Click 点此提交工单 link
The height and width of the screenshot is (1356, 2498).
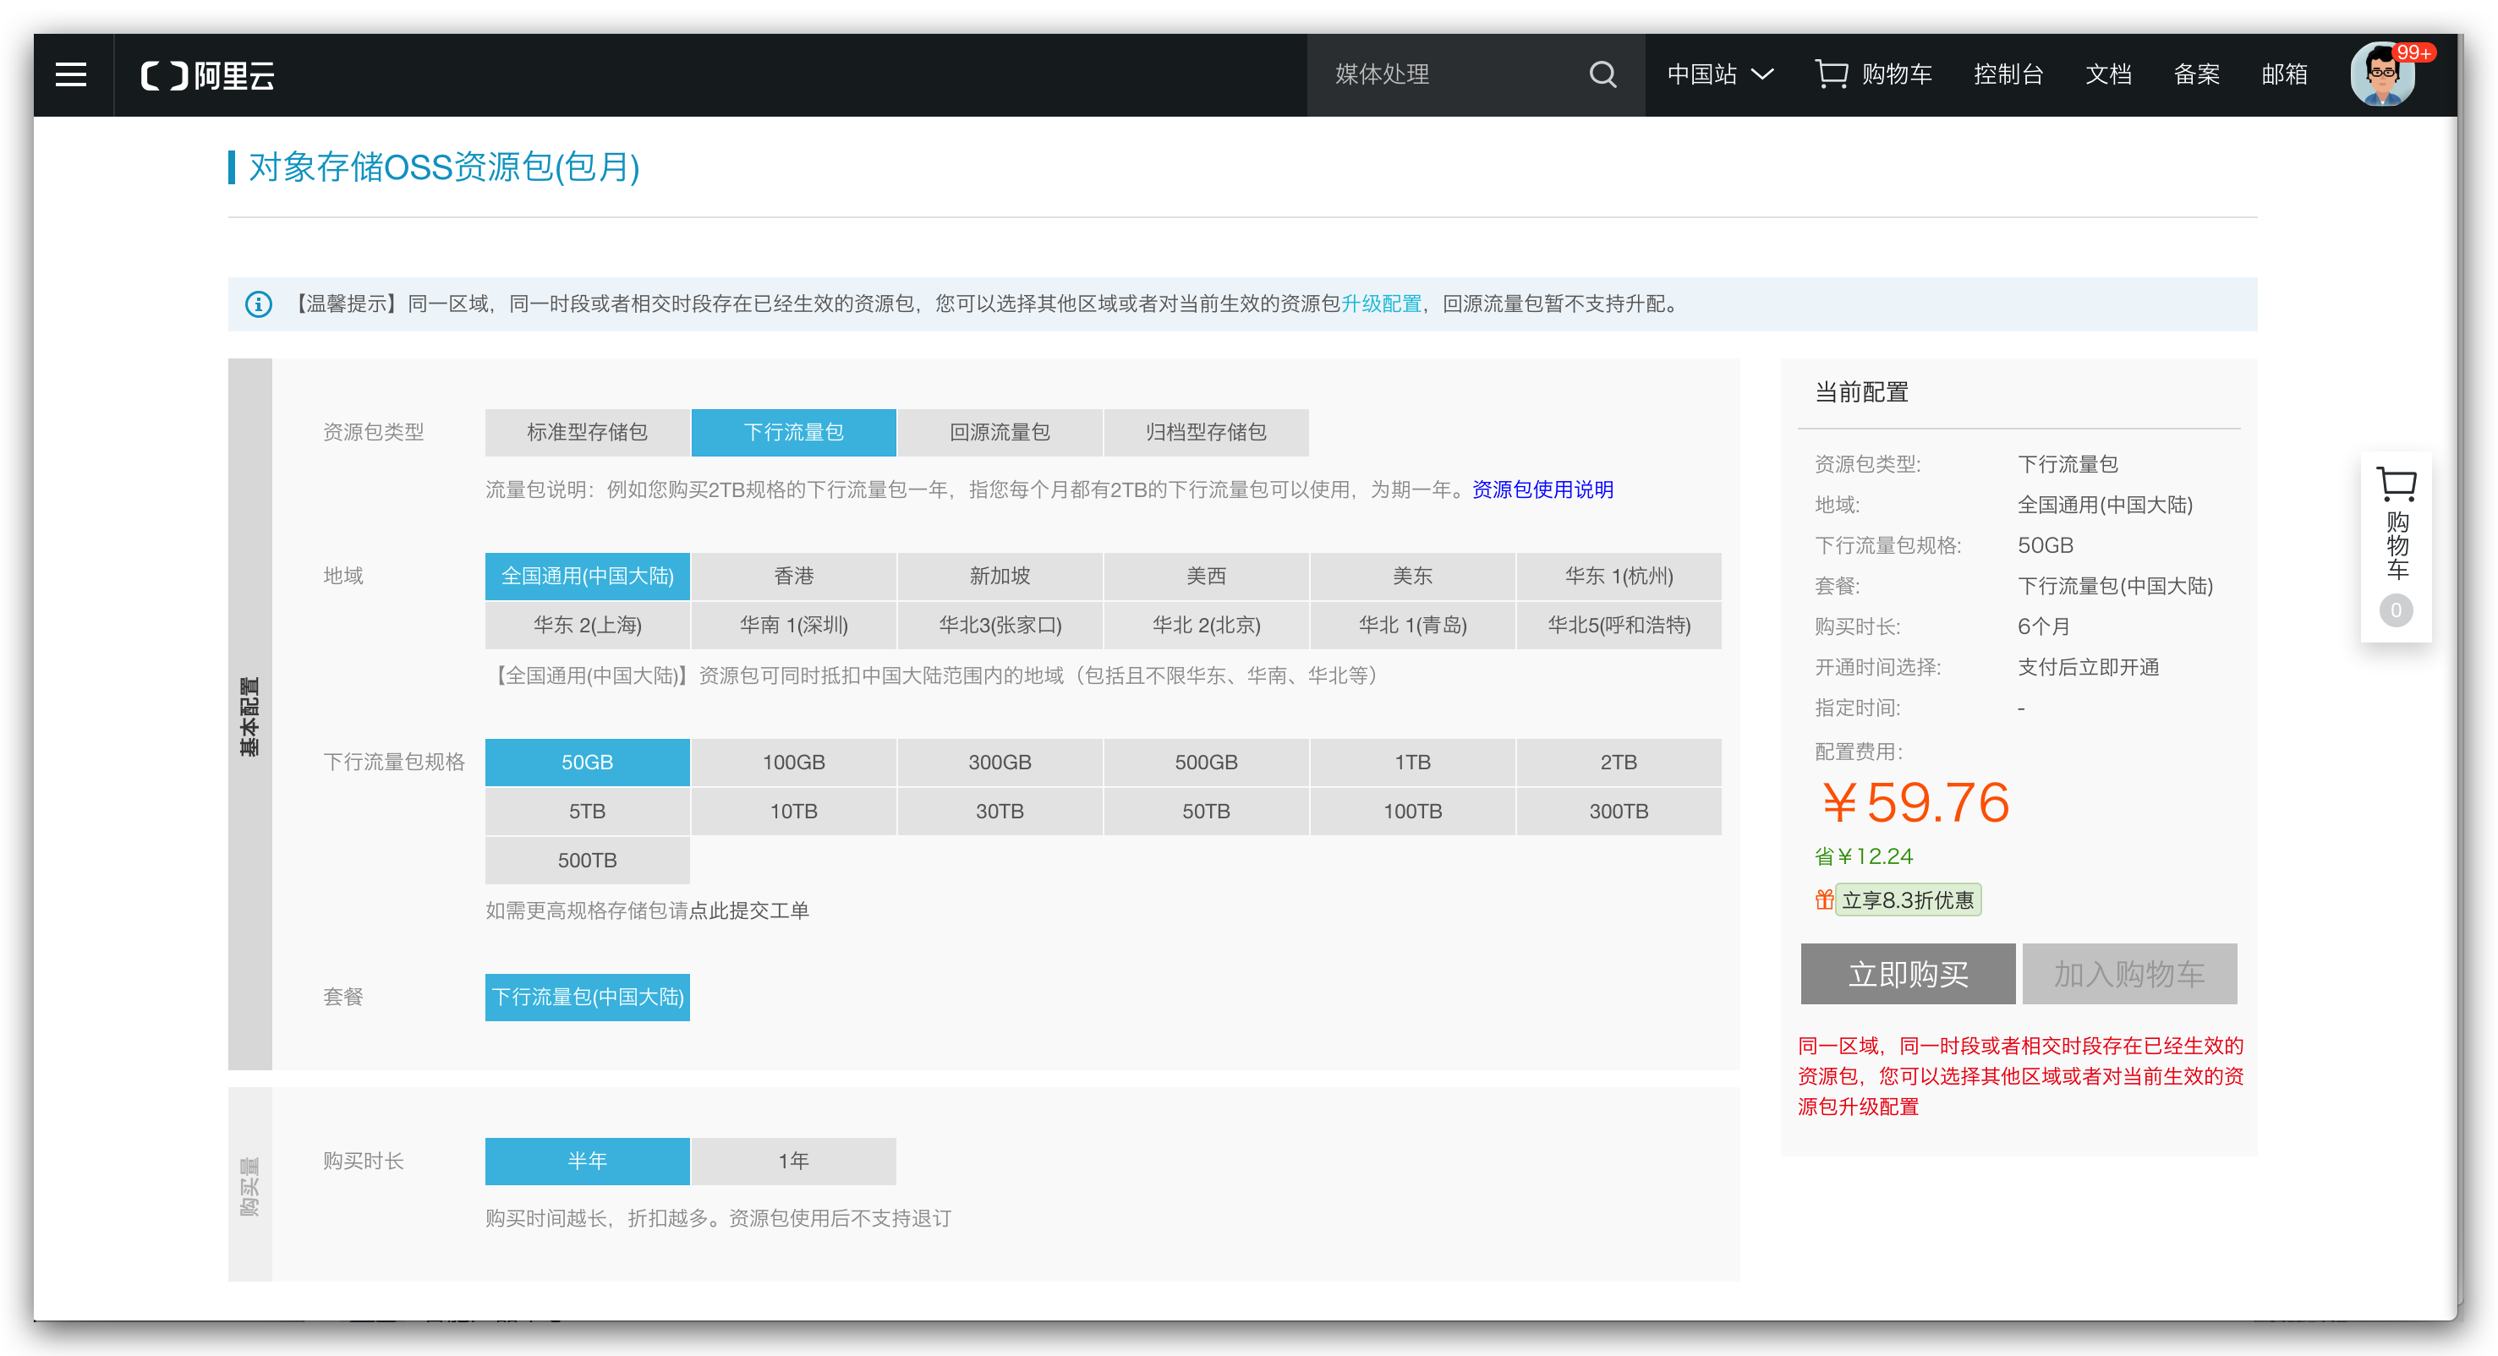click(748, 910)
